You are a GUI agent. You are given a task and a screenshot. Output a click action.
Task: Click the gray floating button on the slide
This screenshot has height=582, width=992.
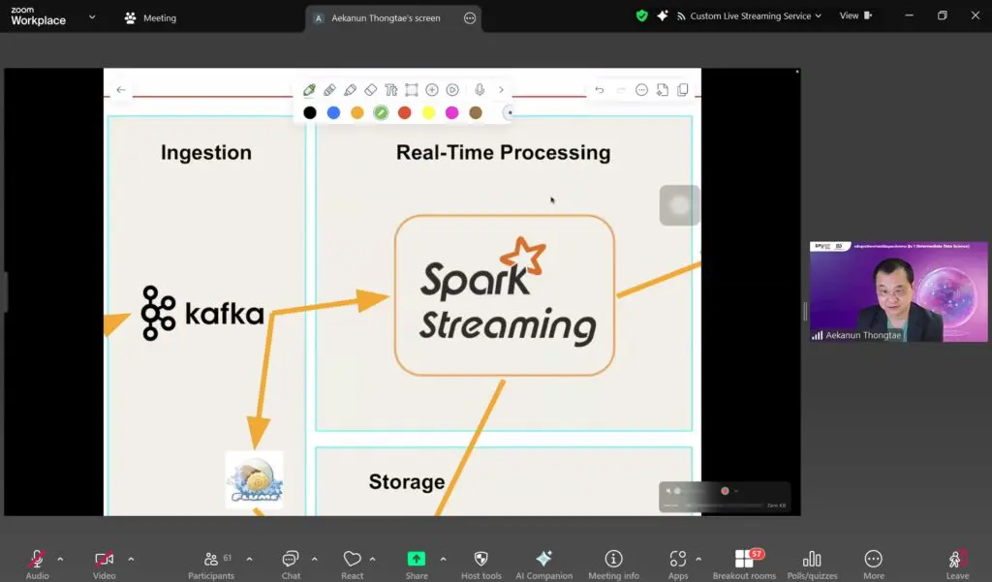pyautogui.click(x=679, y=205)
